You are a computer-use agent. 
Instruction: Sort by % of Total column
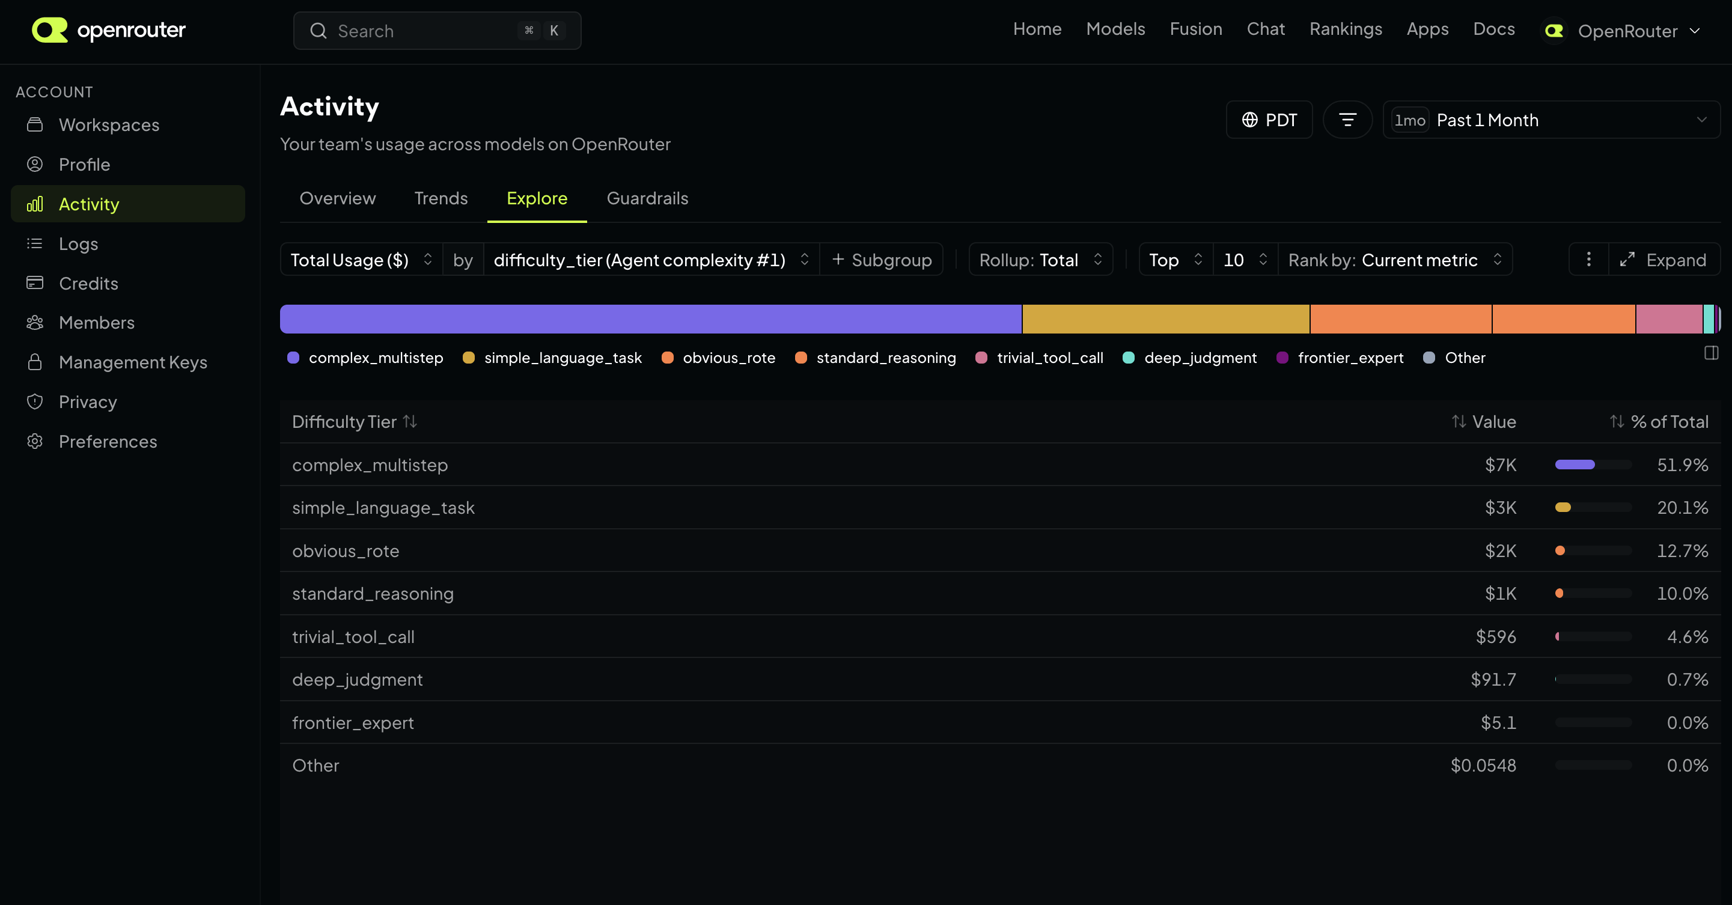[x=1659, y=422]
